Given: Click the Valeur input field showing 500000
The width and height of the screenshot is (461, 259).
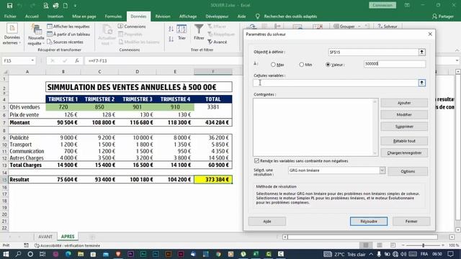Looking at the screenshot, I should tap(395, 64).
